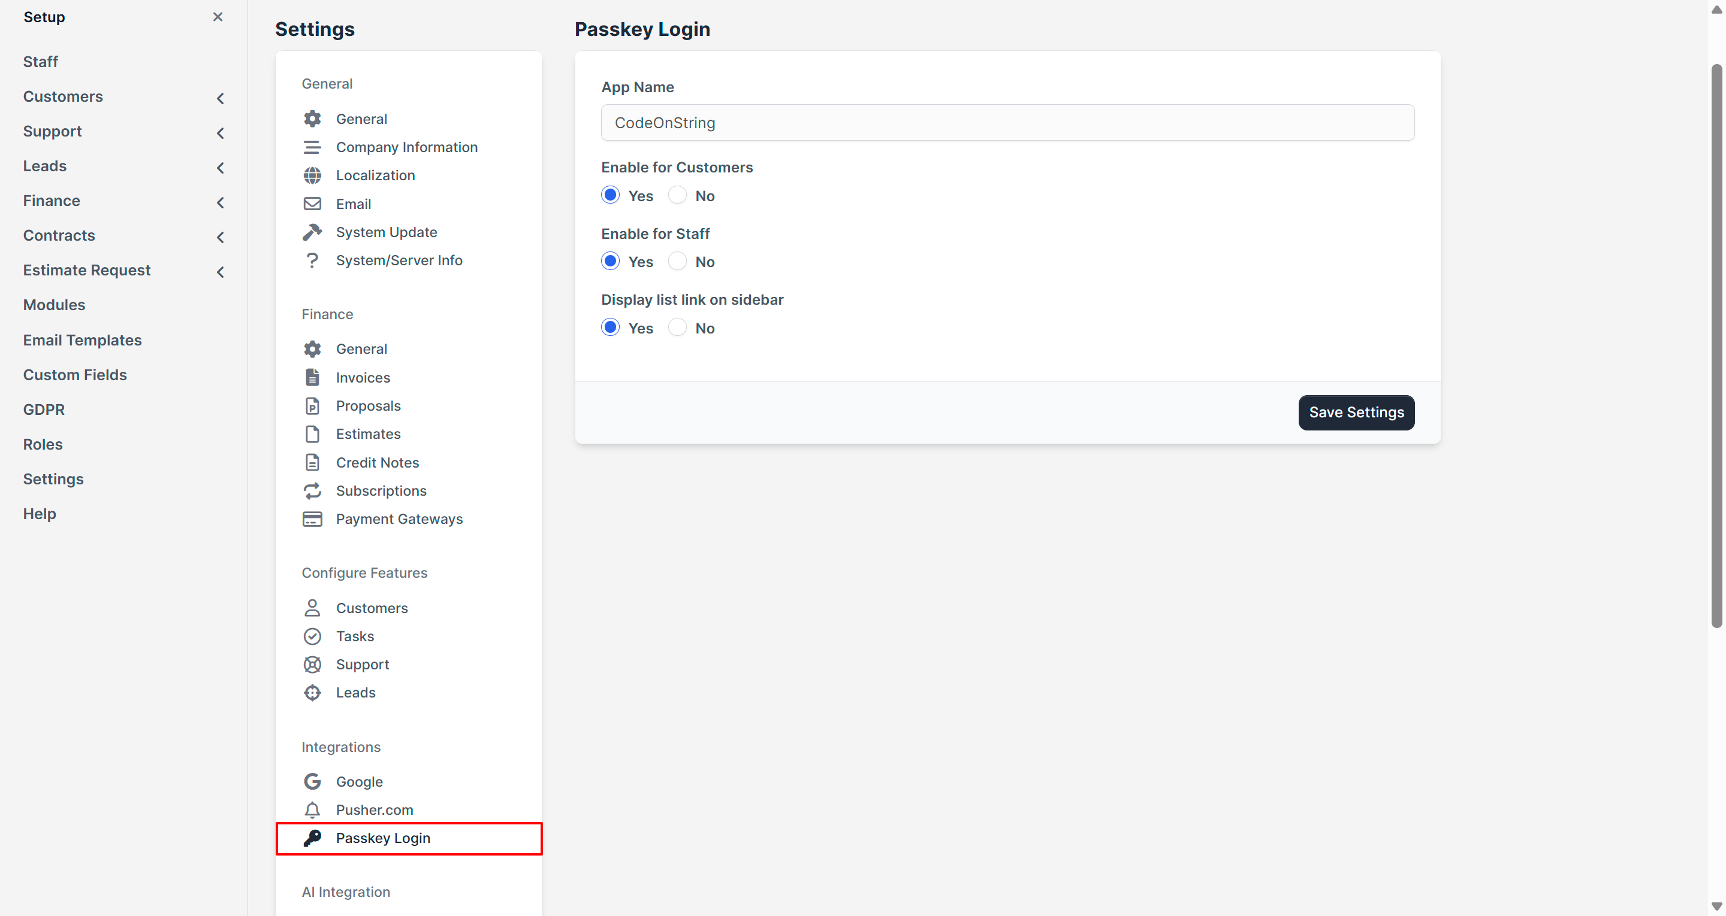Click the Payment Gateways card icon
Image resolution: width=1726 pixels, height=916 pixels.
point(312,519)
